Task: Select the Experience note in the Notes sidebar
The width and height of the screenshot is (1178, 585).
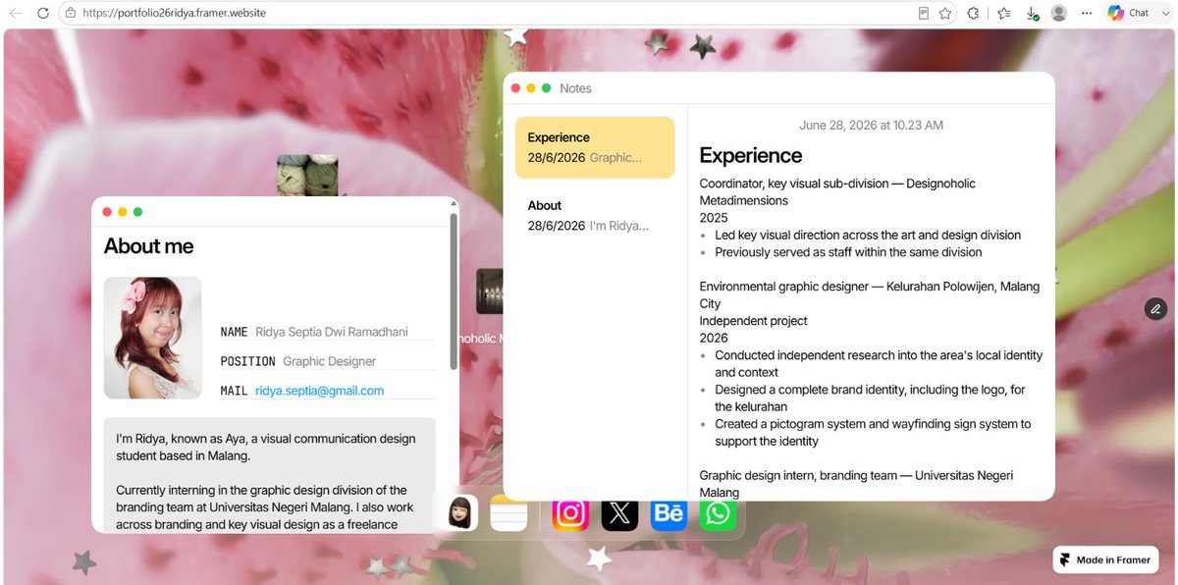Action: coord(595,147)
